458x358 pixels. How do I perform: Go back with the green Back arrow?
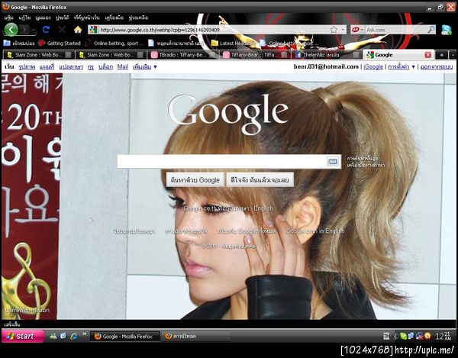(11, 30)
